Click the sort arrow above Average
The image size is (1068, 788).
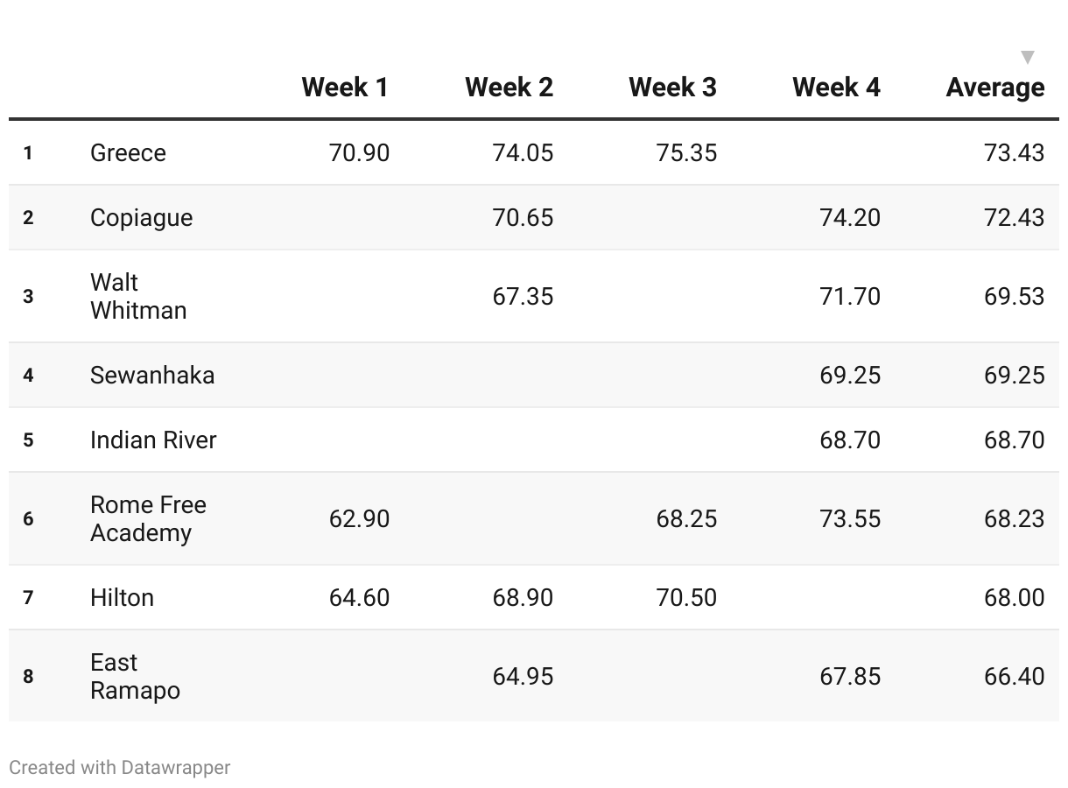[1028, 58]
